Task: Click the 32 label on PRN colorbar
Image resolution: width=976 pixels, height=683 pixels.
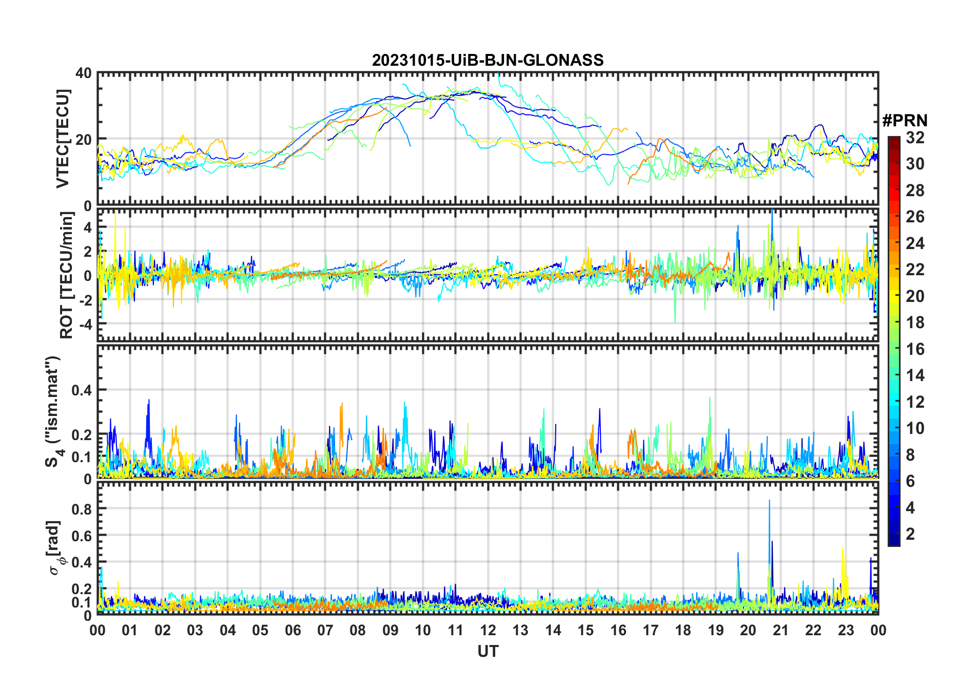Action: [915, 138]
